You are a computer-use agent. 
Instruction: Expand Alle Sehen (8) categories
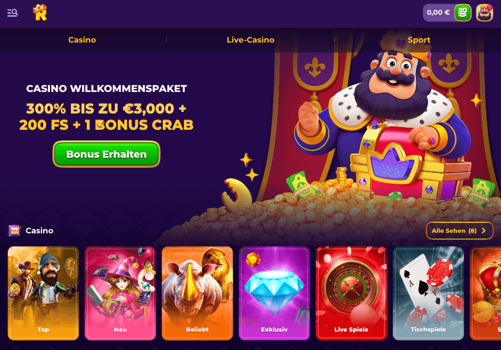tap(460, 231)
